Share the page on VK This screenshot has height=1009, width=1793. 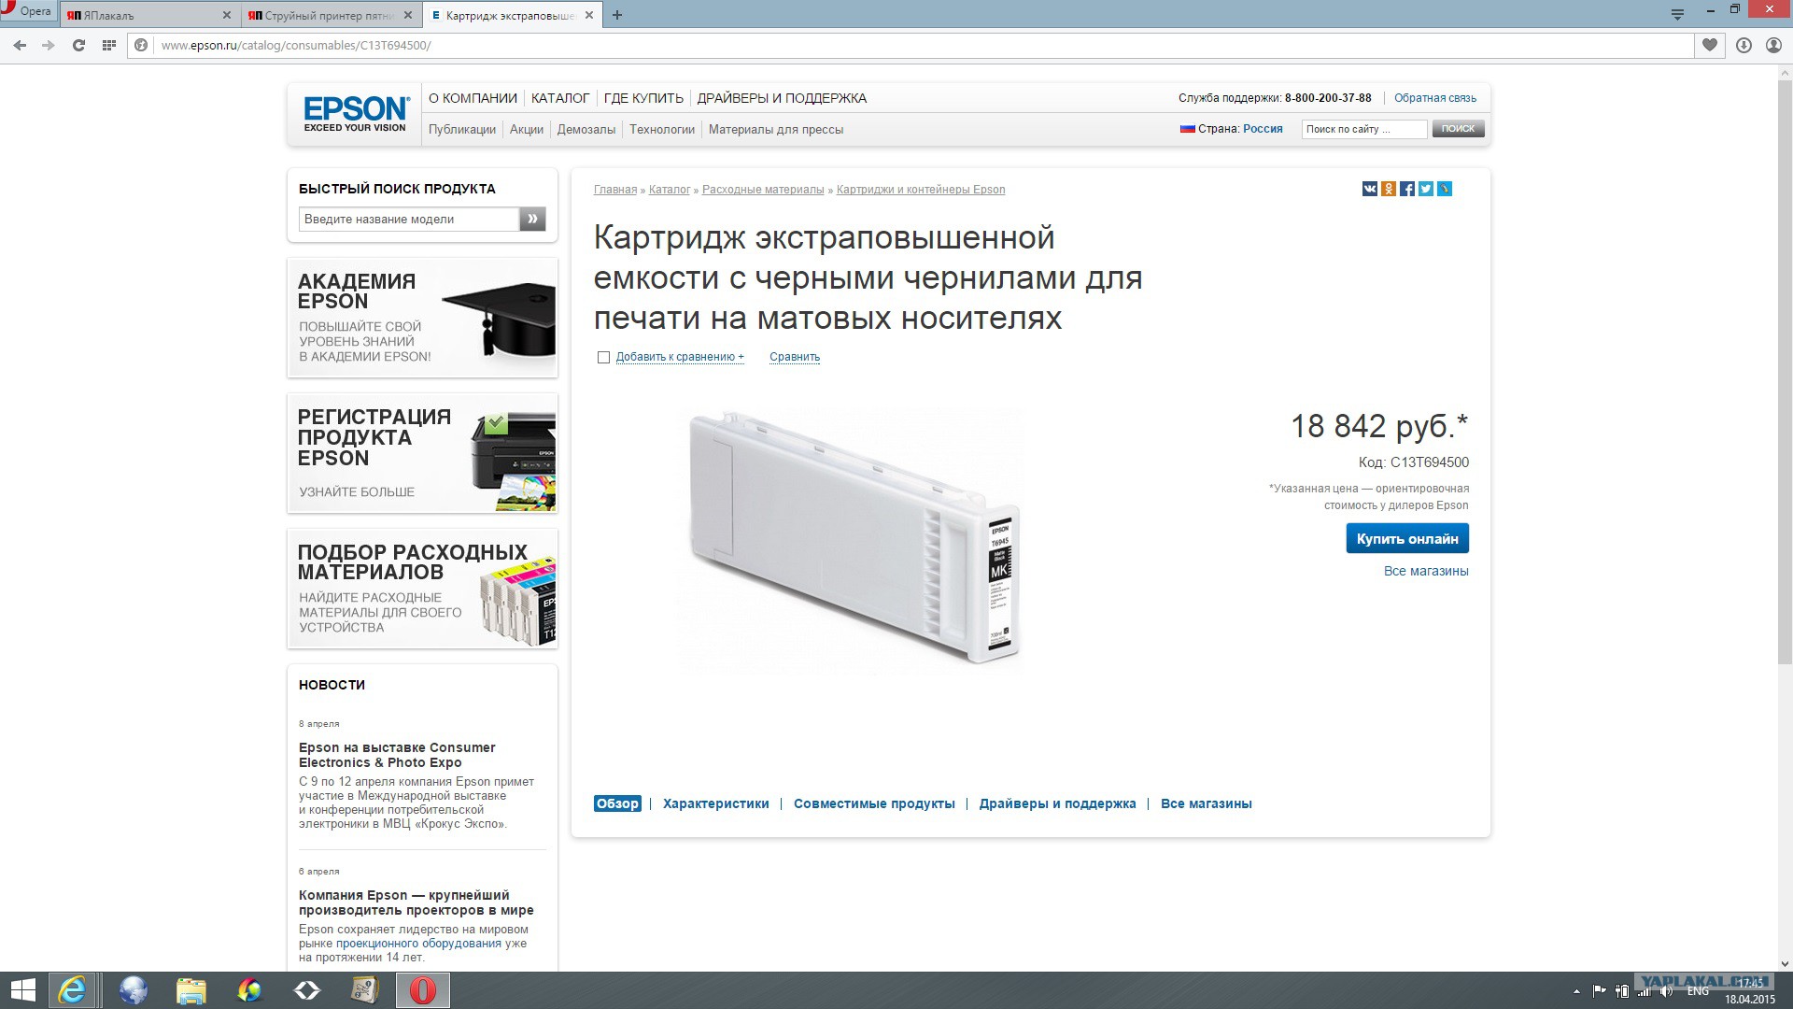click(x=1370, y=189)
